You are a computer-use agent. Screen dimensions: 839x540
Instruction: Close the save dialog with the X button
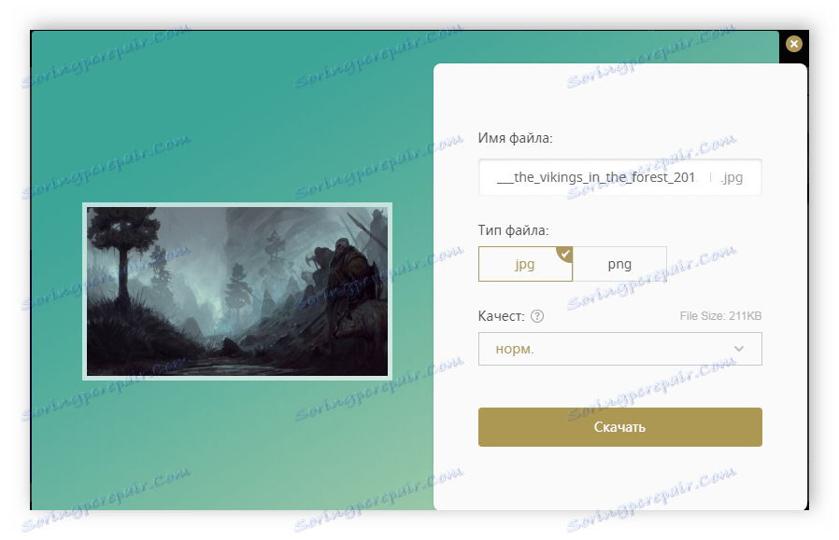click(793, 44)
